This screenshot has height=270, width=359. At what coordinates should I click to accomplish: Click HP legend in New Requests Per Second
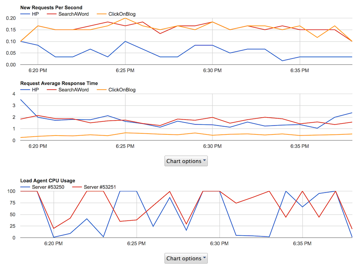point(30,14)
